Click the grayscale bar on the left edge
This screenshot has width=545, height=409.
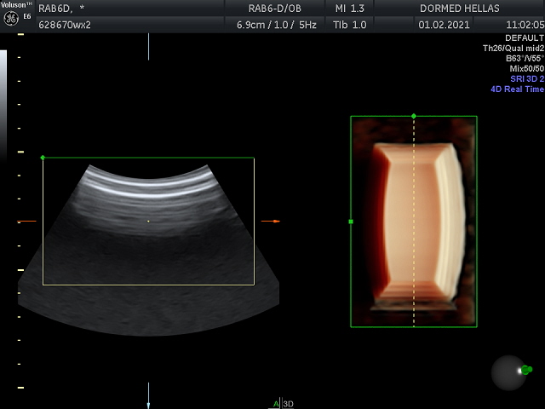click(3, 102)
